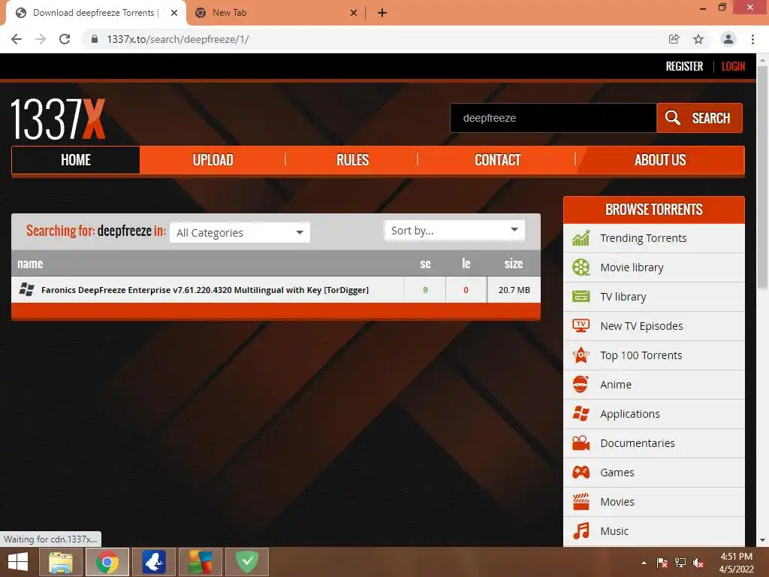The height and width of the screenshot is (577, 769).
Task: Click the Top 100 Torrents star icon
Action: [x=581, y=355]
